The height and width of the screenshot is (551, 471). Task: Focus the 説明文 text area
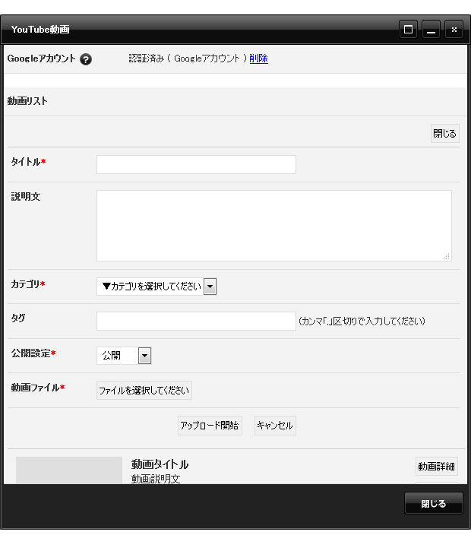(x=274, y=226)
